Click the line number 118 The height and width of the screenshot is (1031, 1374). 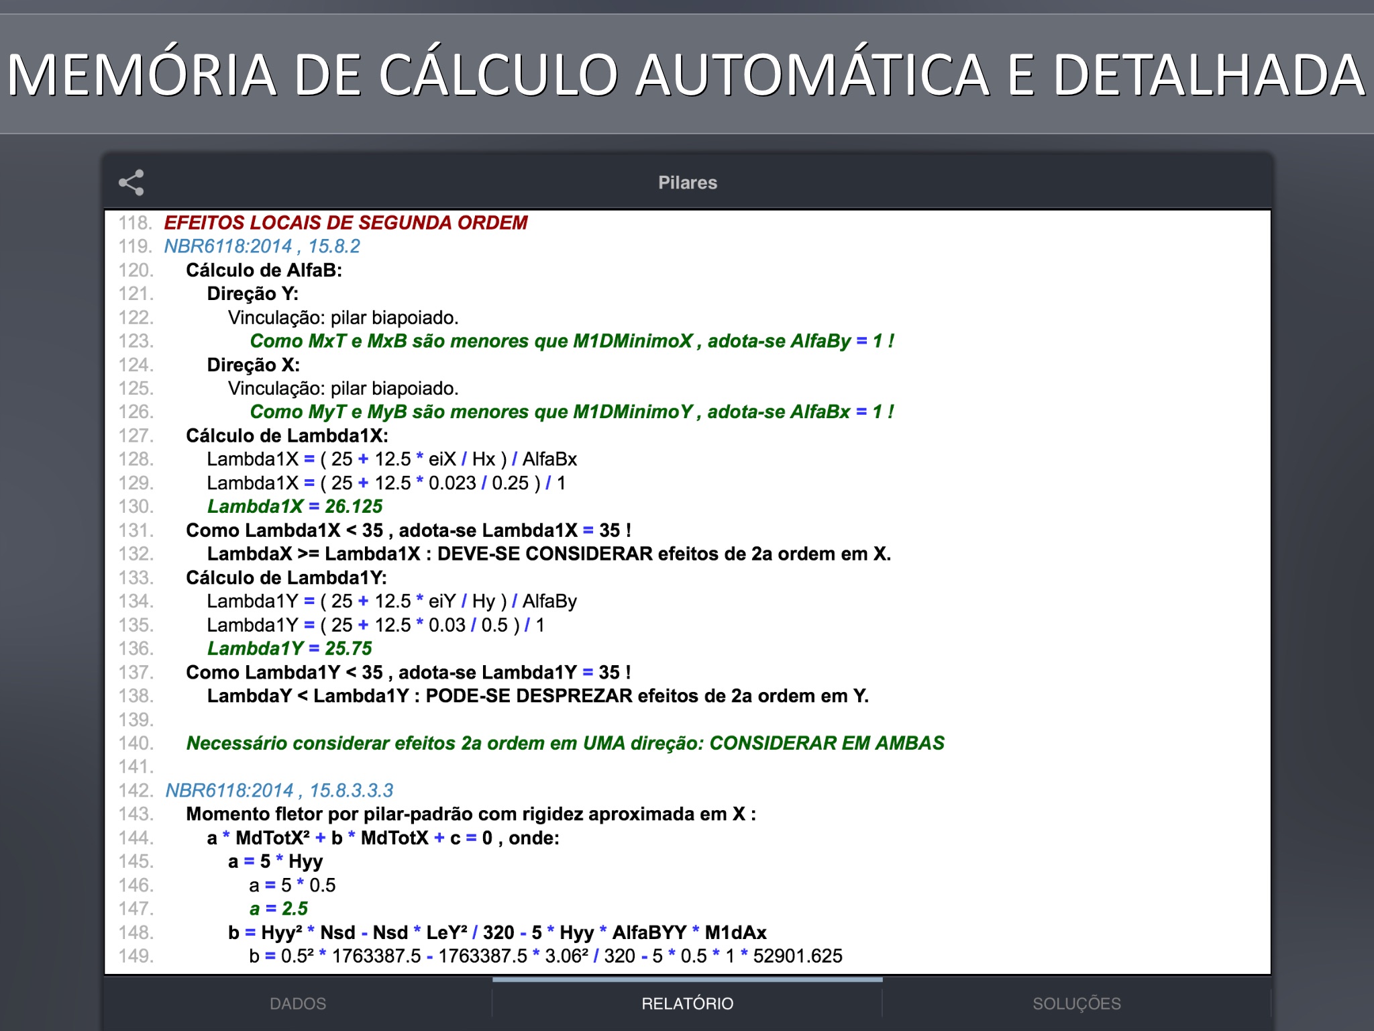pos(136,223)
